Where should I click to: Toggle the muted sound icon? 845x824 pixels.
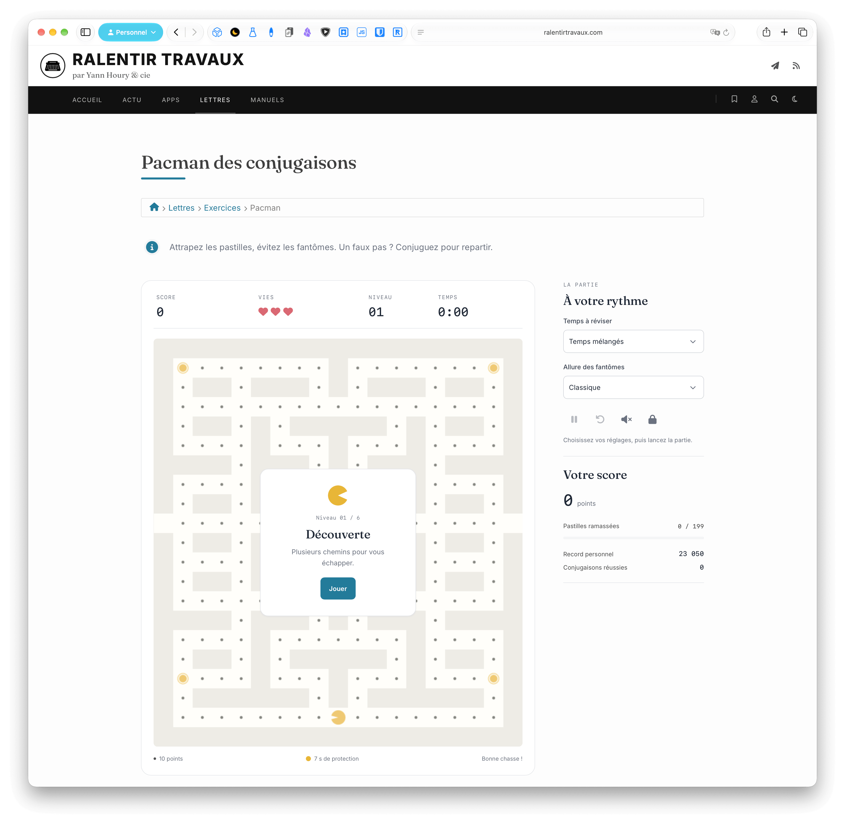(626, 419)
